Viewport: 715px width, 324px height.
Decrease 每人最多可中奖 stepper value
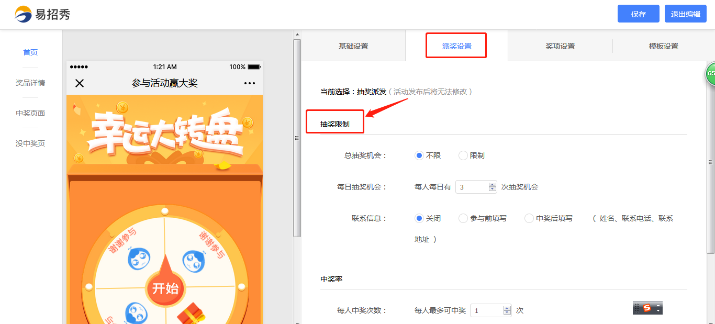click(x=507, y=313)
